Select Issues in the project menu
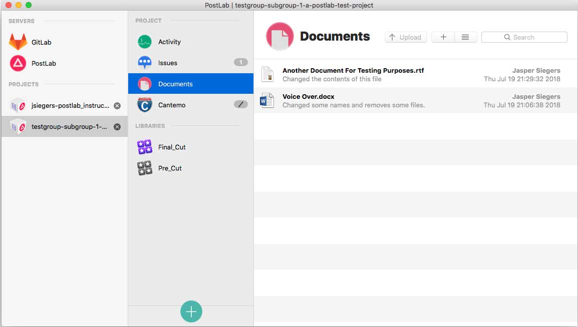The image size is (578, 327). (167, 63)
